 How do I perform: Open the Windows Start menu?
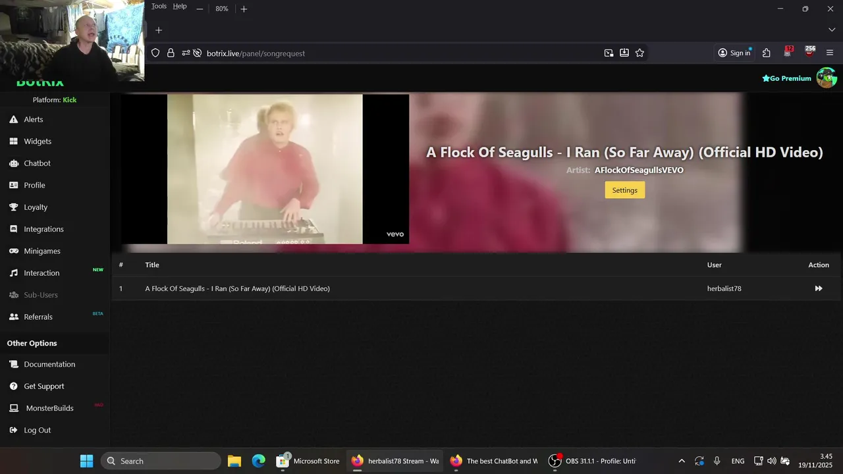(x=86, y=461)
